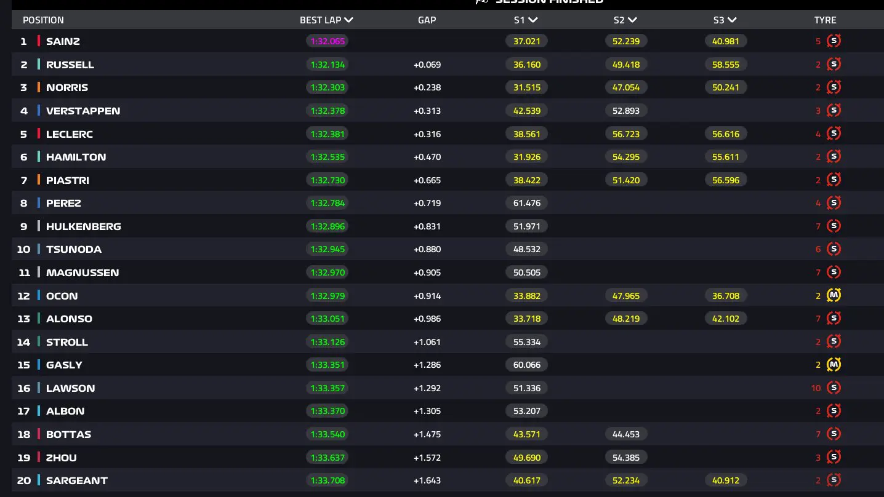Click Albon's soft tyre icon

(834, 410)
